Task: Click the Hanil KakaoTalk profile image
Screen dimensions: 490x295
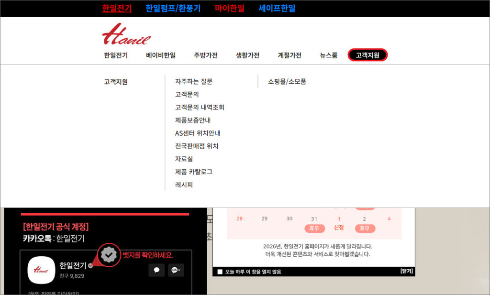Action: click(41, 270)
